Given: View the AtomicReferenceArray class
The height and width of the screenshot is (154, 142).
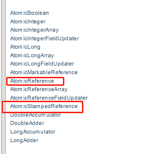Looking at the screenshot, I should pyautogui.click(x=39, y=89).
